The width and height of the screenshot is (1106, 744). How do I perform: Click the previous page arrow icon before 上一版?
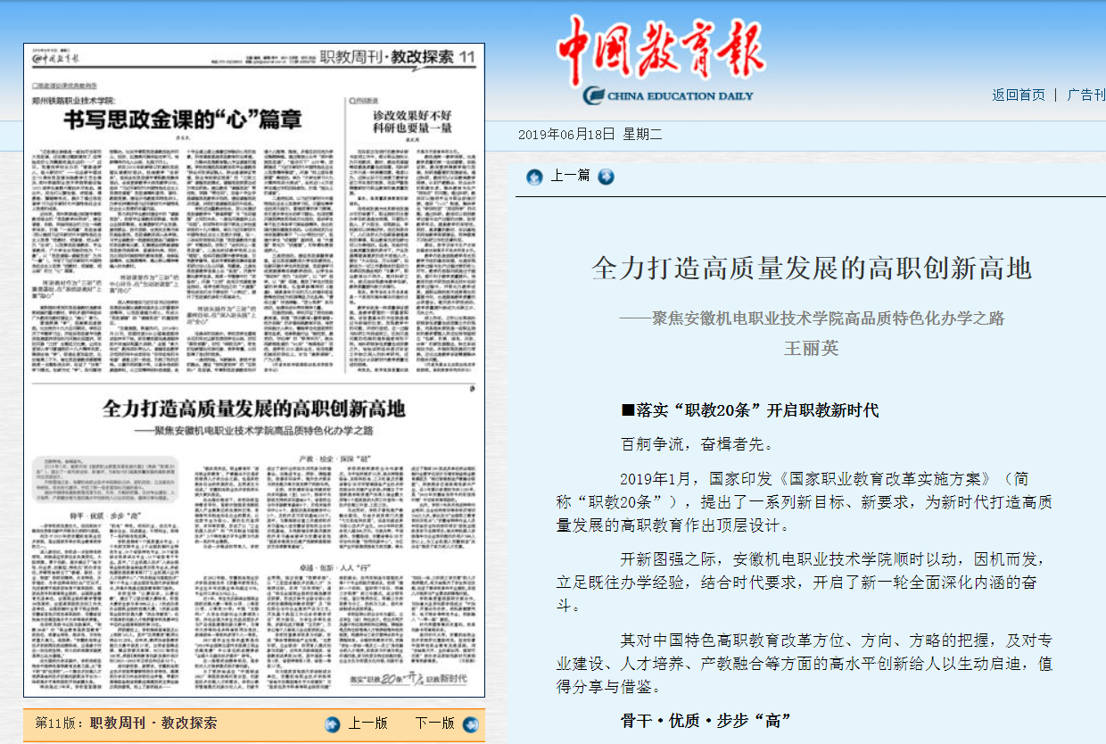point(333,723)
